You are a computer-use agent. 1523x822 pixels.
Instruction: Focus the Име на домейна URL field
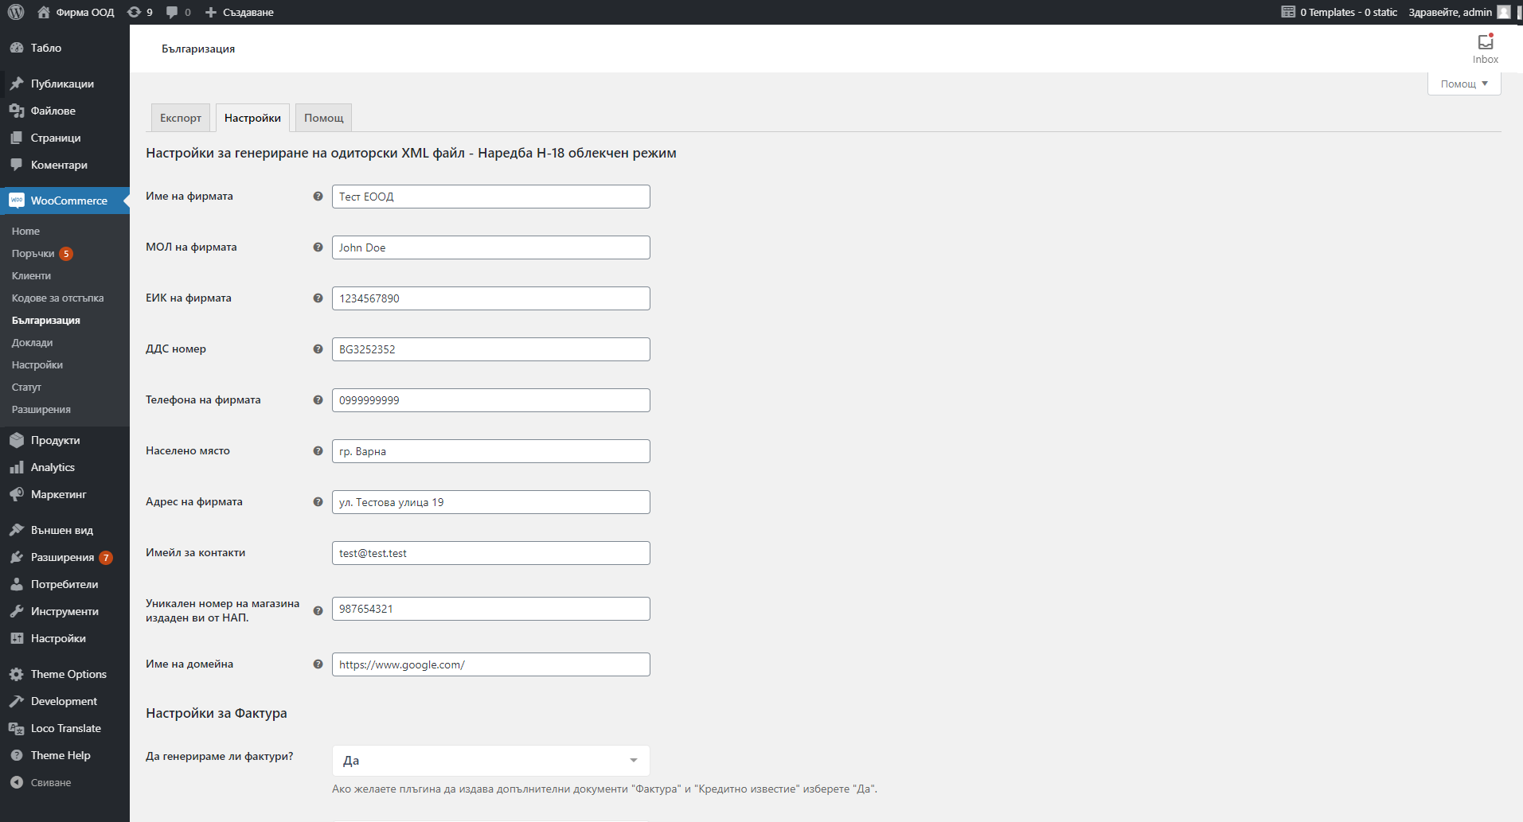tap(490, 664)
